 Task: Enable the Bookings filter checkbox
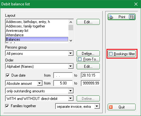click(x=111, y=54)
